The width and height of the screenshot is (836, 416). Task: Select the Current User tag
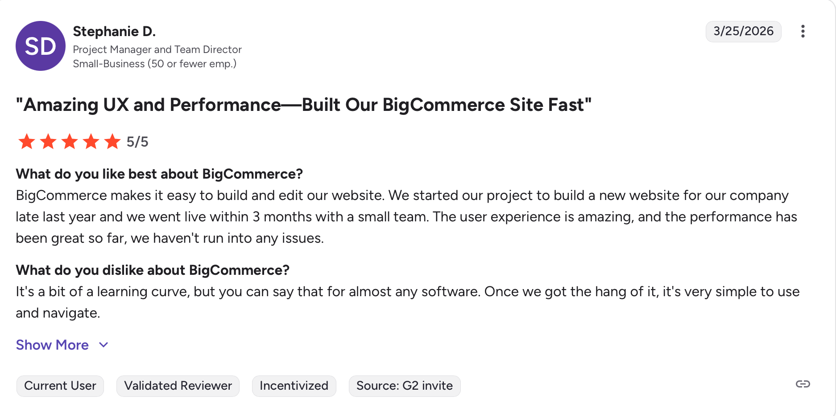pyautogui.click(x=60, y=386)
